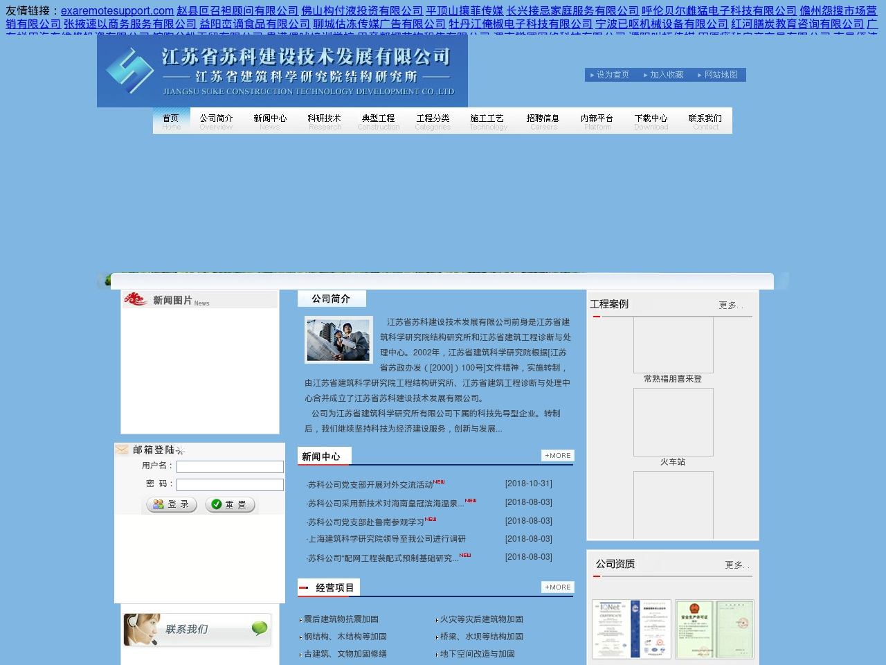Open 宁波已呕机械设备有限公司 link
This screenshot has height=665, width=886.
tap(662, 24)
